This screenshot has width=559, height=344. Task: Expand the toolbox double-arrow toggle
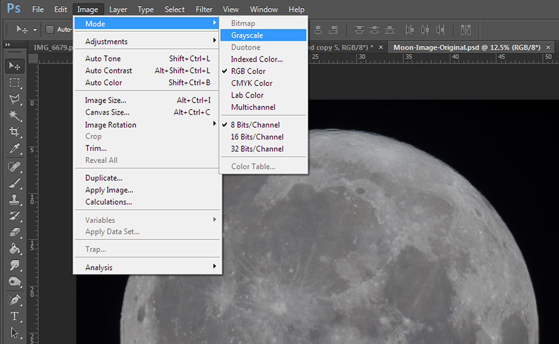tap(8, 44)
